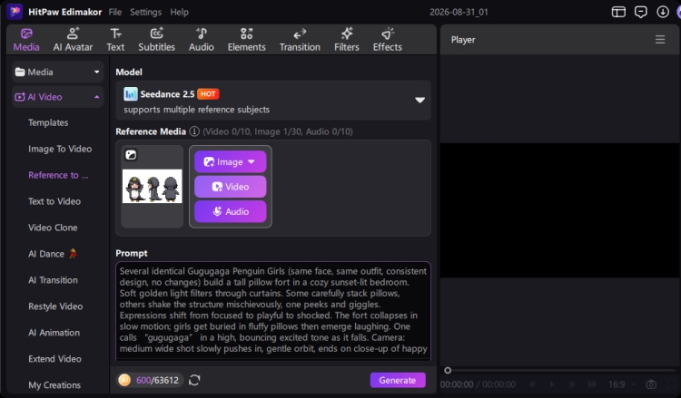Image resolution: width=681 pixels, height=398 pixels.
Task: Open the Filters tab
Action: point(347,40)
